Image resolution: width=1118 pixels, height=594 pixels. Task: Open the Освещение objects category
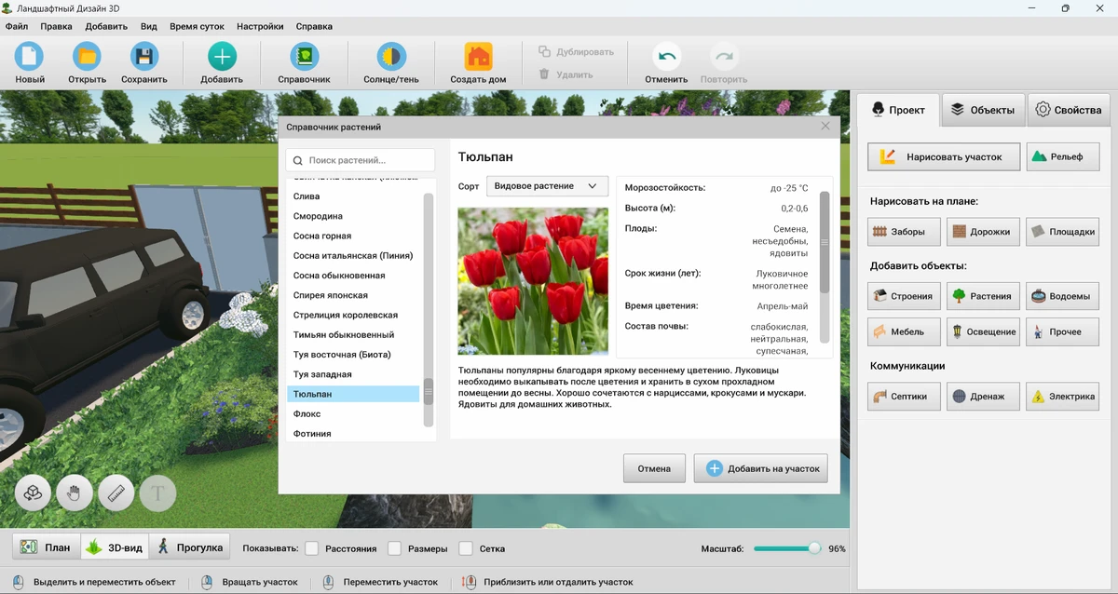click(982, 331)
